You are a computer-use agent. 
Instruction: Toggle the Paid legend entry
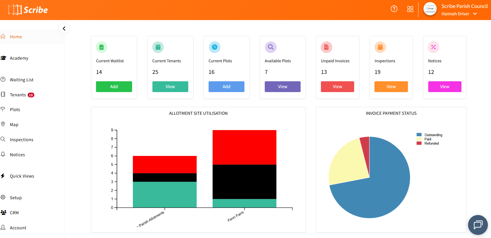(x=428, y=139)
